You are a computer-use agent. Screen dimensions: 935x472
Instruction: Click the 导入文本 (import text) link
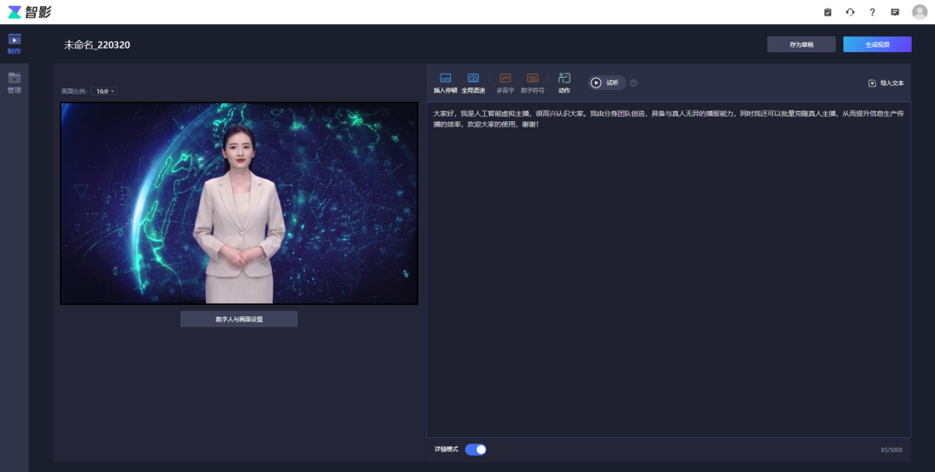point(886,83)
